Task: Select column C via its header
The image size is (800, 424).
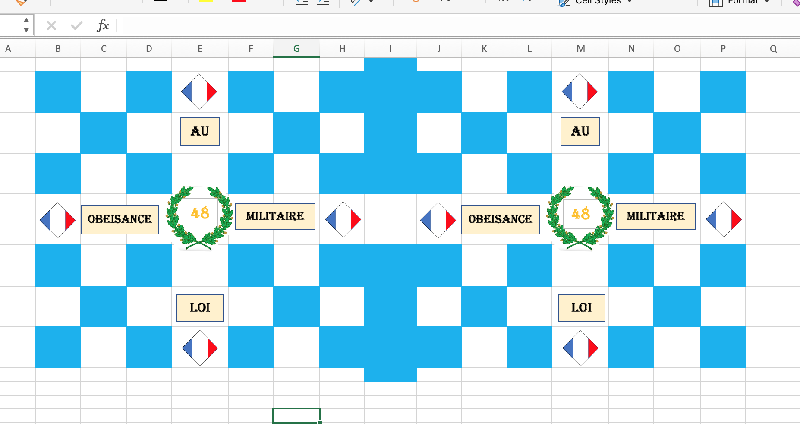Action: pyautogui.click(x=104, y=49)
